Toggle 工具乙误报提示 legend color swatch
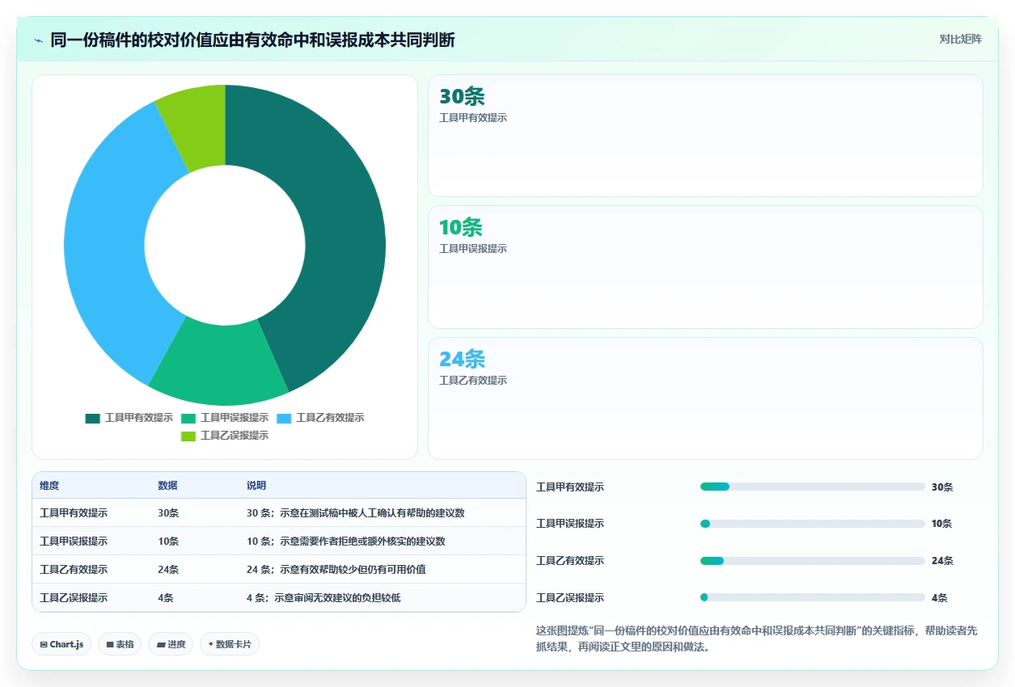This screenshot has width=1015, height=687. tap(188, 436)
